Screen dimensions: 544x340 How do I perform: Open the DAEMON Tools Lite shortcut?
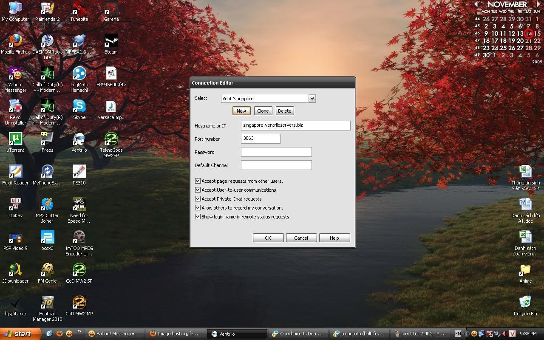(47, 47)
